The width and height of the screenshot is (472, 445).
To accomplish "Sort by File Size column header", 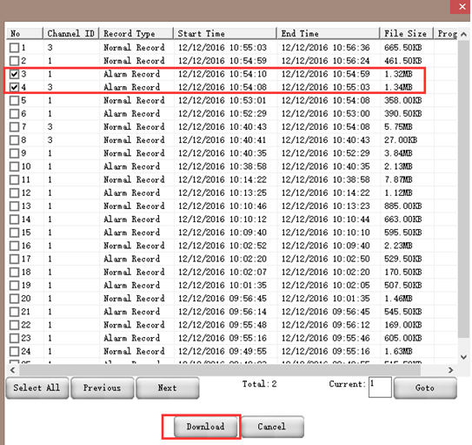I will pyautogui.click(x=406, y=33).
